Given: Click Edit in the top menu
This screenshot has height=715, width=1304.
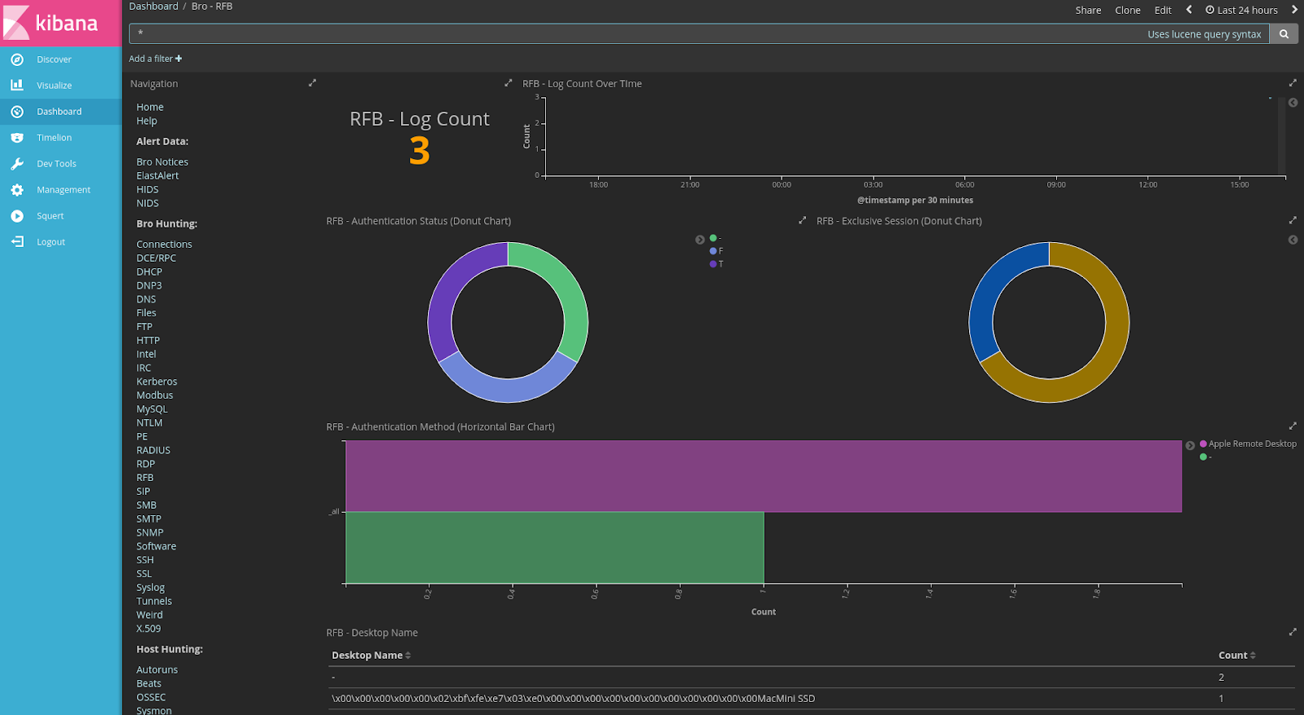Looking at the screenshot, I should 1163,10.
